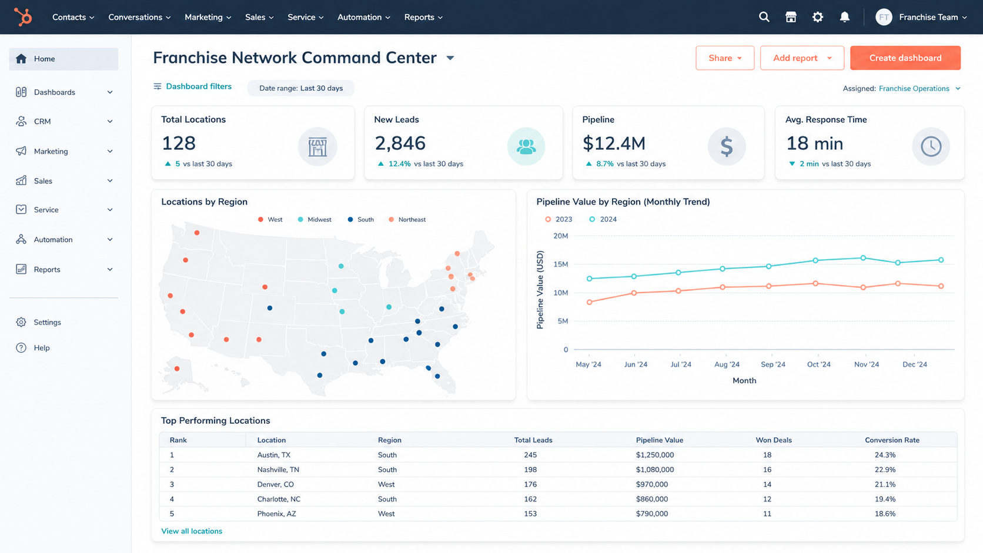This screenshot has height=553, width=983.
Task: Open the Contacts top menu
Action: (x=73, y=17)
